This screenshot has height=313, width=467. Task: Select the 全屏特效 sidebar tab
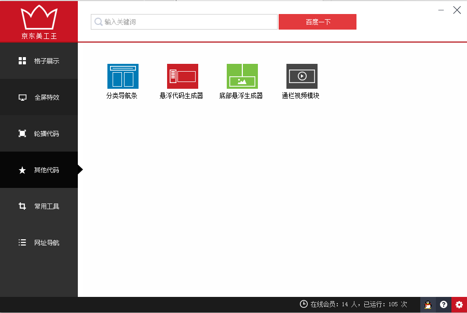pos(39,97)
